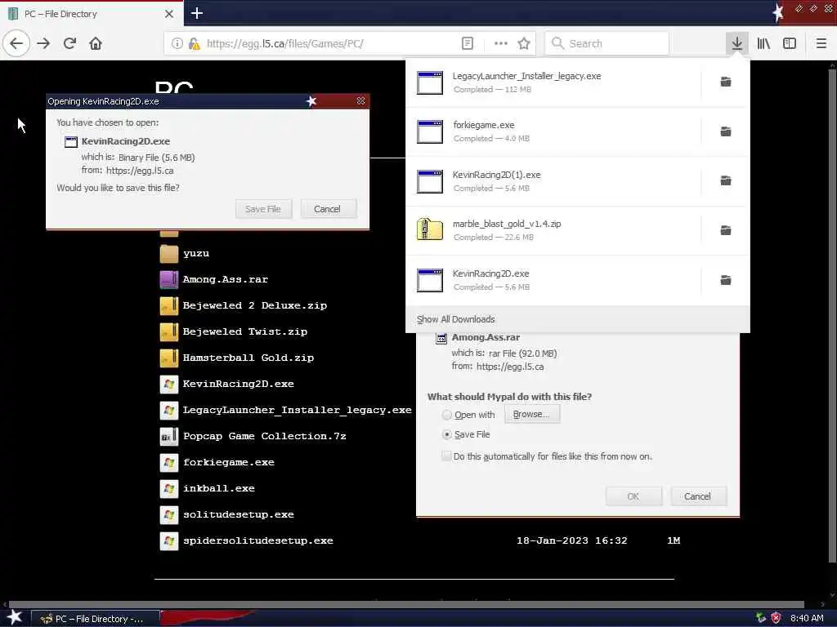Click OK in Among.Ass.rar dialog
This screenshot has width=837, height=627.
click(633, 496)
